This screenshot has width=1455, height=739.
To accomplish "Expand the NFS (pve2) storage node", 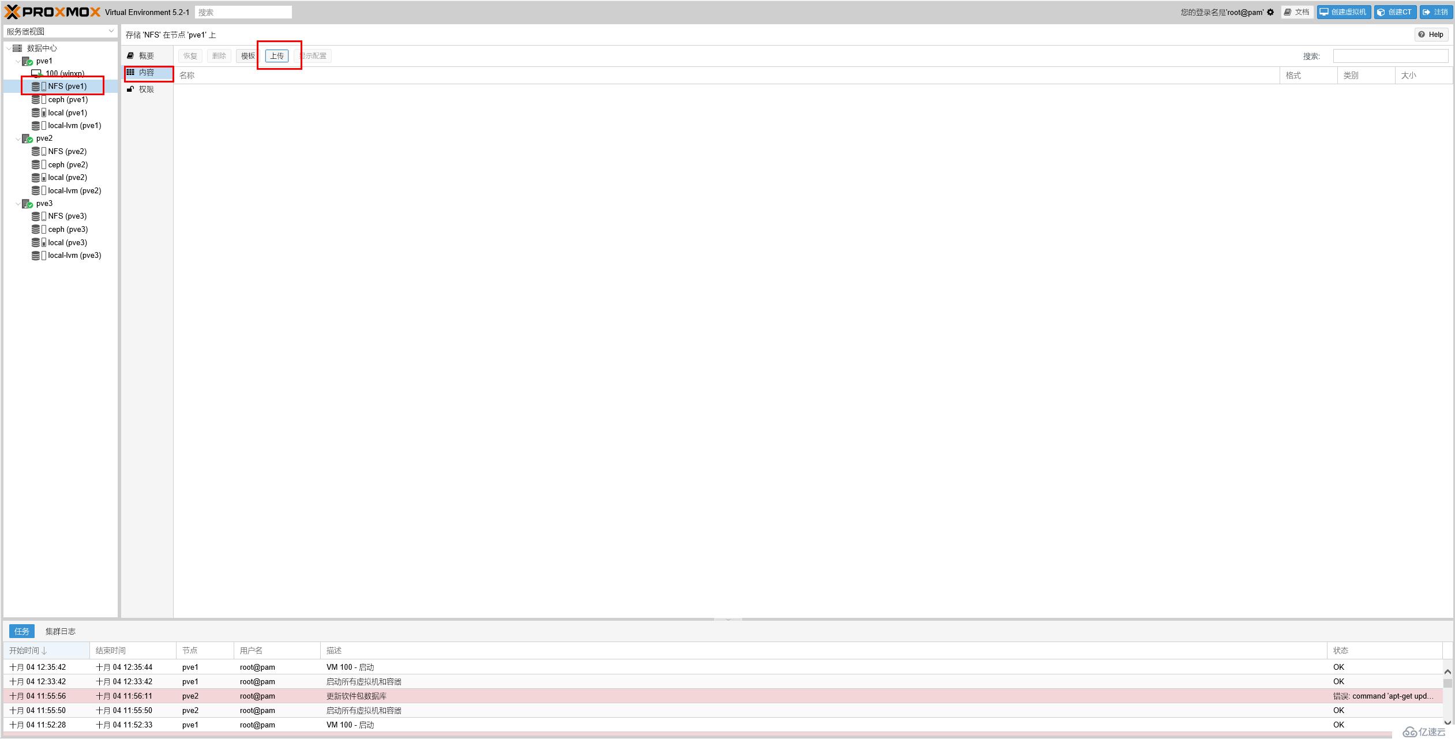I will click(x=66, y=151).
